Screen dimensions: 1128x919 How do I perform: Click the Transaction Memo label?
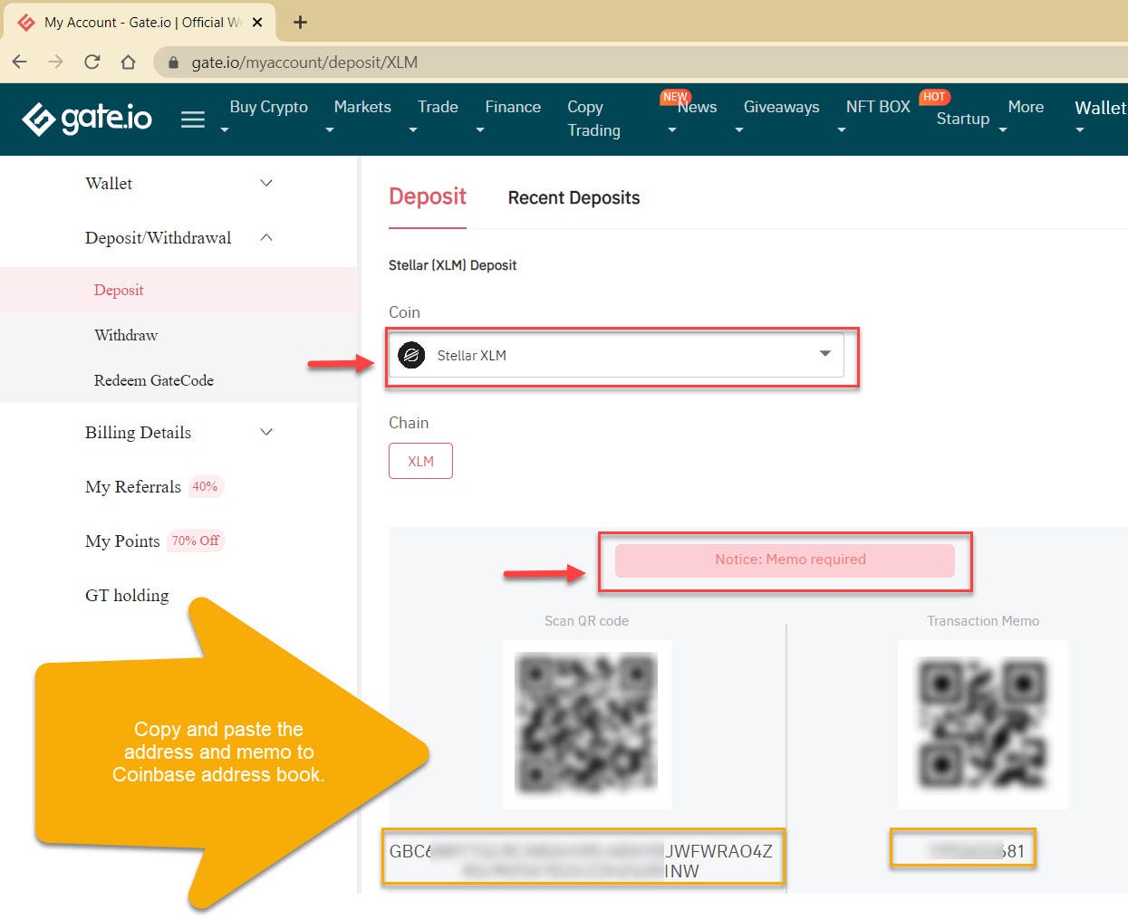click(983, 621)
